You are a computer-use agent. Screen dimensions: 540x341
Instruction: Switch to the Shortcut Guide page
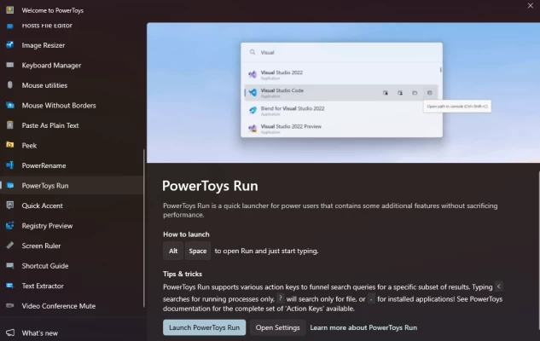[45, 266]
